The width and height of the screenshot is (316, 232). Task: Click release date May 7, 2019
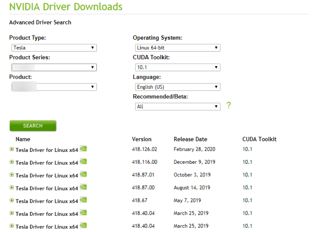[x=187, y=200]
